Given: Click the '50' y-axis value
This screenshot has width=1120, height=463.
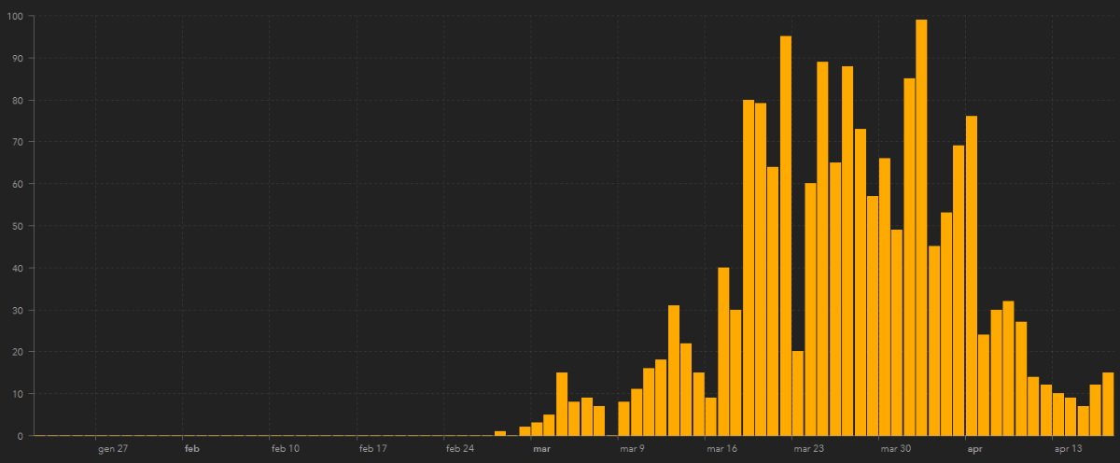Looking at the screenshot, I should (19, 226).
